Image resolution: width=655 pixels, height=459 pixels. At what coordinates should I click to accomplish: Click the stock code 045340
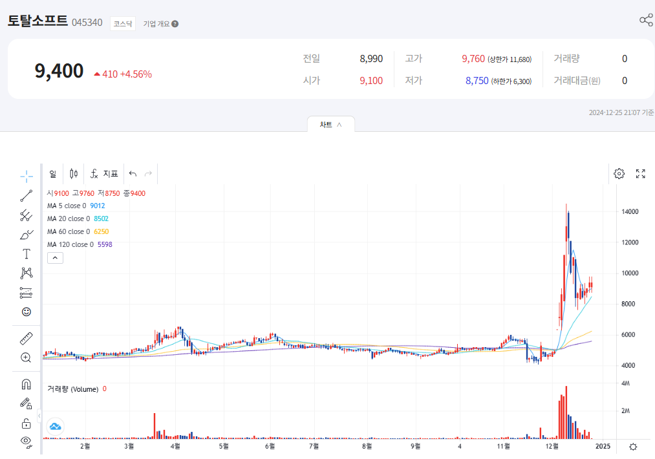coord(87,23)
